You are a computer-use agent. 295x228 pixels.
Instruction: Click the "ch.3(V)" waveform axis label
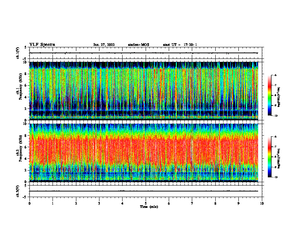tap(18, 191)
